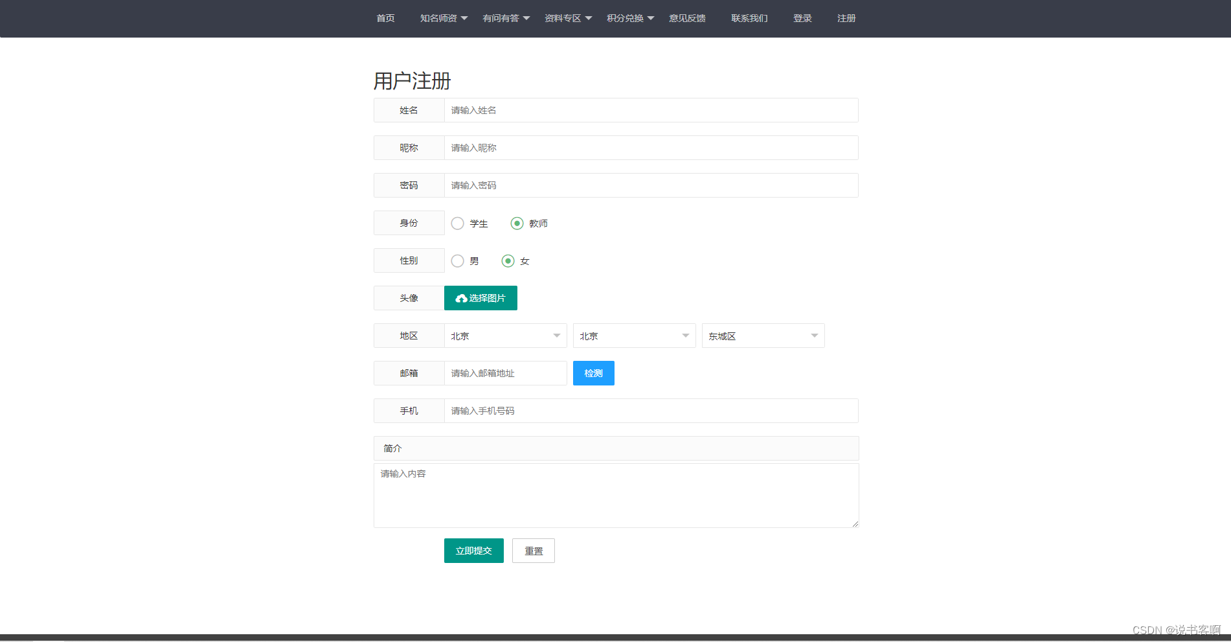Choose 男 as gender
This screenshot has height=642, width=1231.
click(458, 261)
